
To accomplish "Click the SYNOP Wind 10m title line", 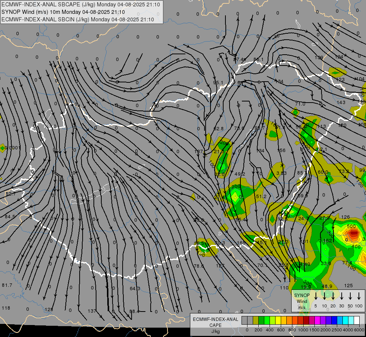I will [x=63, y=12].
